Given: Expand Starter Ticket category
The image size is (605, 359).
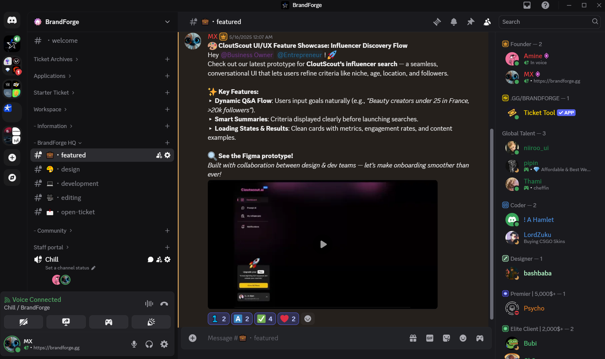Looking at the screenshot, I should pos(54,93).
